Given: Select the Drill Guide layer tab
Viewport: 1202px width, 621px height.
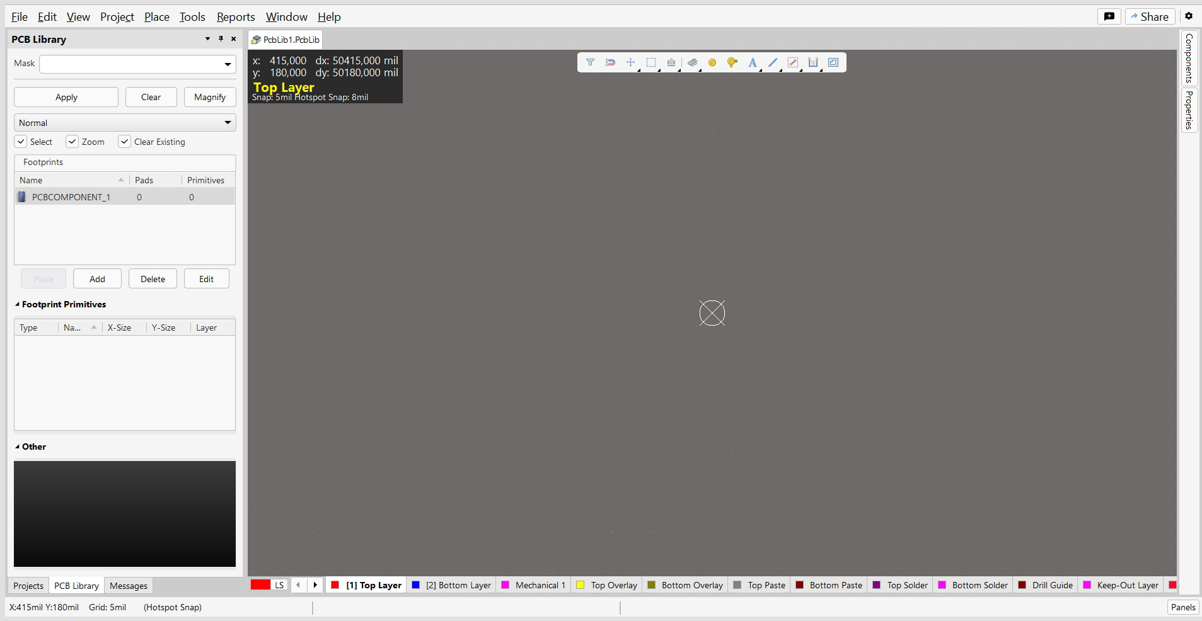Looking at the screenshot, I should pos(1046,585).
